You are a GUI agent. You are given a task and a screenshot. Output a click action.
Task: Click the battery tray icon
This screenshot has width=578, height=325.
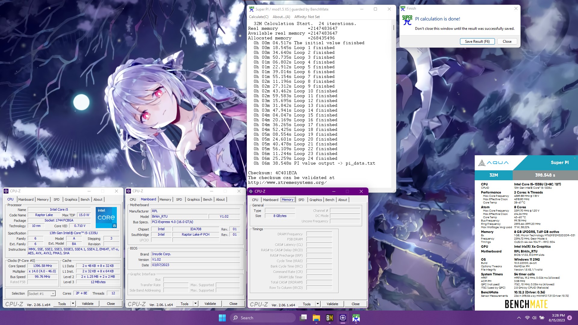[x=542, y=318]
